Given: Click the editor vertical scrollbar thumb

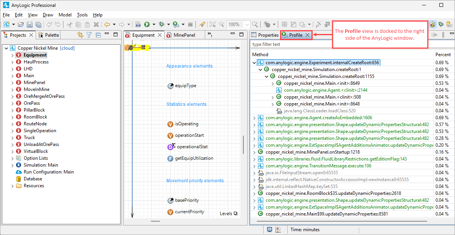Looking at the screenshot, I should 243,144.
